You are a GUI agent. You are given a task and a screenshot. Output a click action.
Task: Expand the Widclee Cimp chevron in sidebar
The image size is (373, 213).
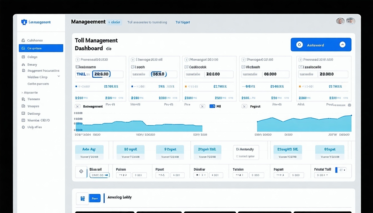58,77
